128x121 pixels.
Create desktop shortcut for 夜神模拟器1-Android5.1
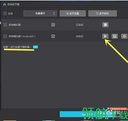coord(115,36)
